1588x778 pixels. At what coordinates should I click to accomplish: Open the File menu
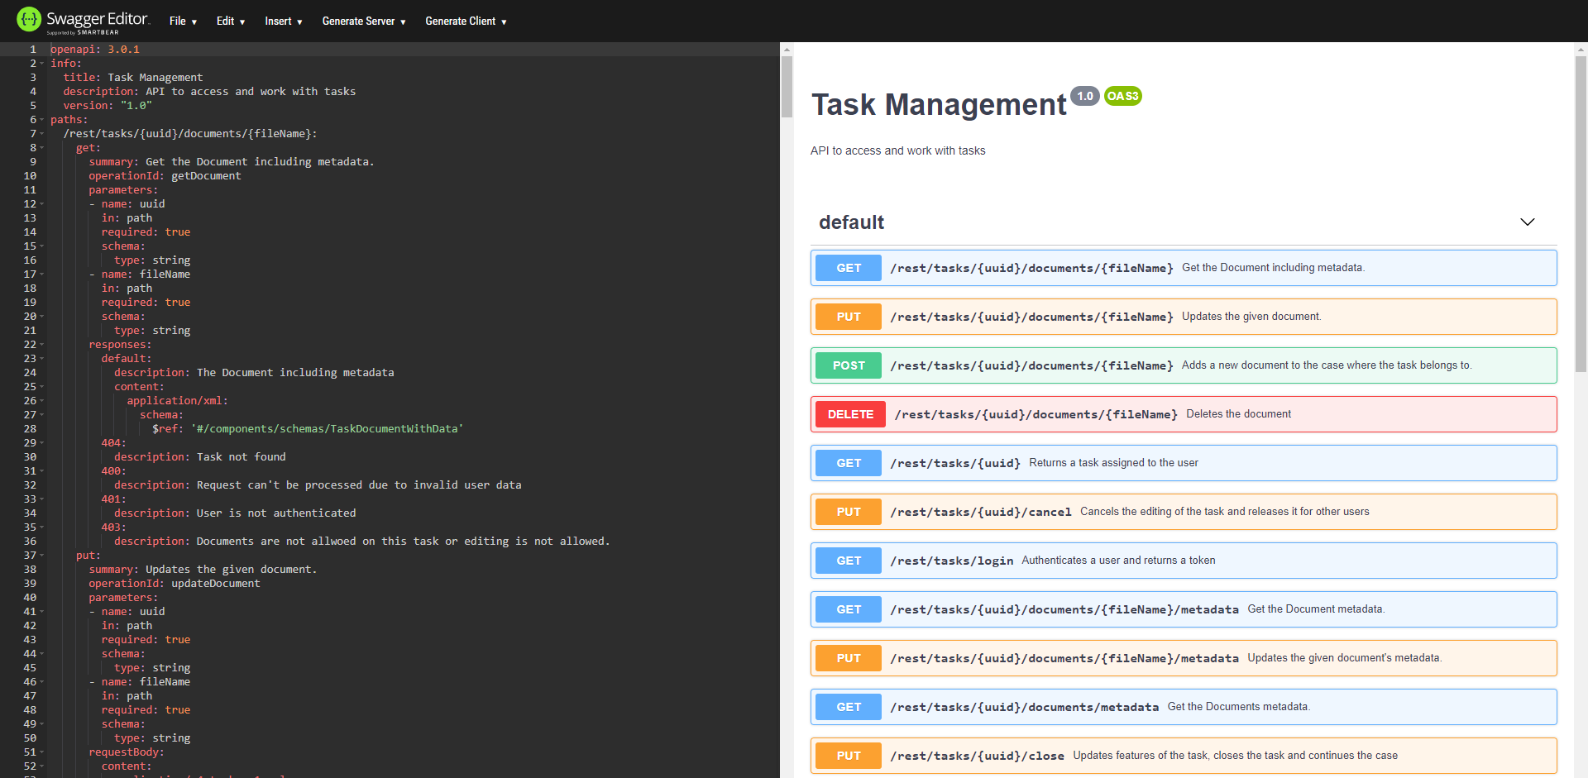(182, 21)
